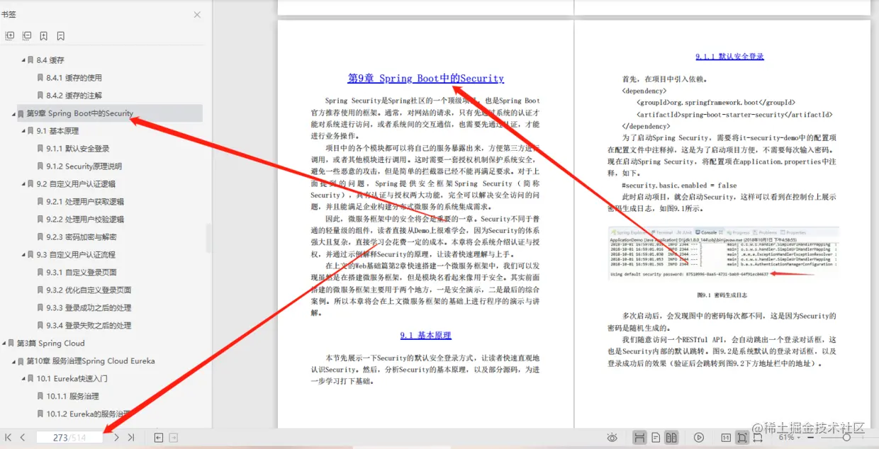Close the 书签 bookmarks panel
The image size is (879, 449).
click(197, 15)
